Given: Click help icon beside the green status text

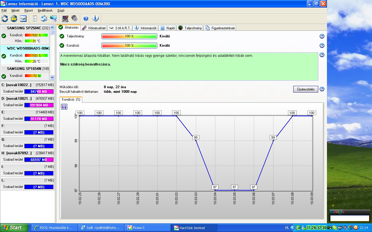Looking at the screenshot, I should (x=322, y=55).
